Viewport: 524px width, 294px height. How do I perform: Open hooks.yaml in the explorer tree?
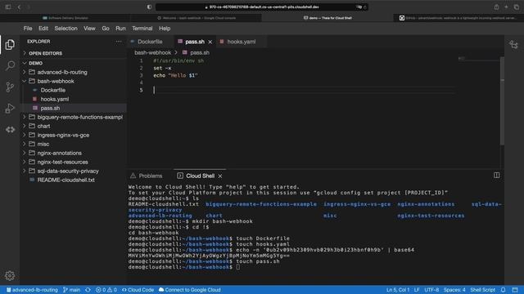click(55, 99)
